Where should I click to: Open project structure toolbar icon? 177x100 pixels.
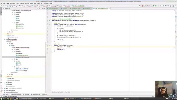(x=173, y=6)
